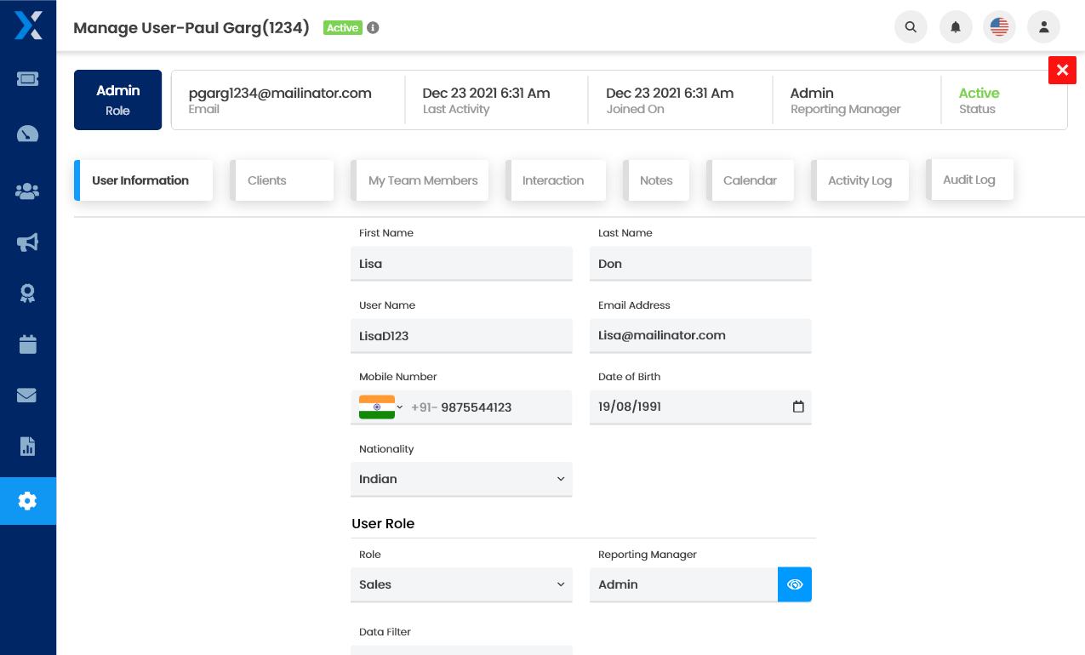The image size is (1085, 655).
Task: Focus the Email Address input field
Action: pos(700,335)
